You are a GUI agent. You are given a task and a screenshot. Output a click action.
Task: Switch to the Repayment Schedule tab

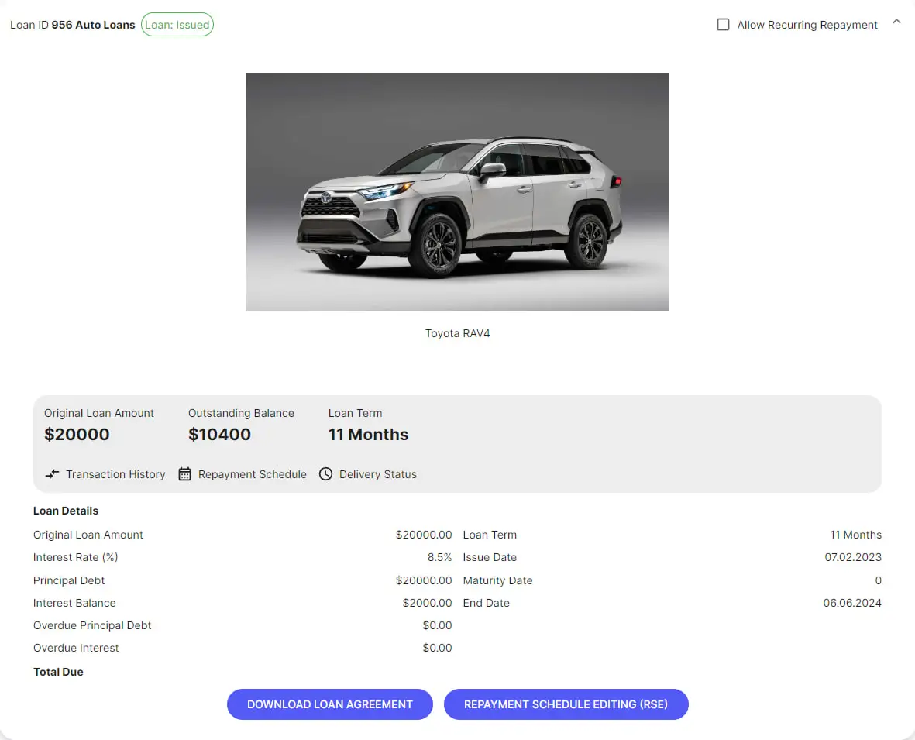[252, 474]
